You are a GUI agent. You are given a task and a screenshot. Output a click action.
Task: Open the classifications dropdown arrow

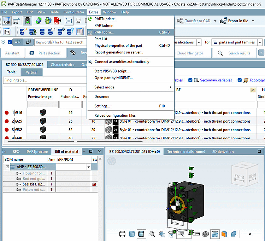pyautogui.click(x=199, y=42)
